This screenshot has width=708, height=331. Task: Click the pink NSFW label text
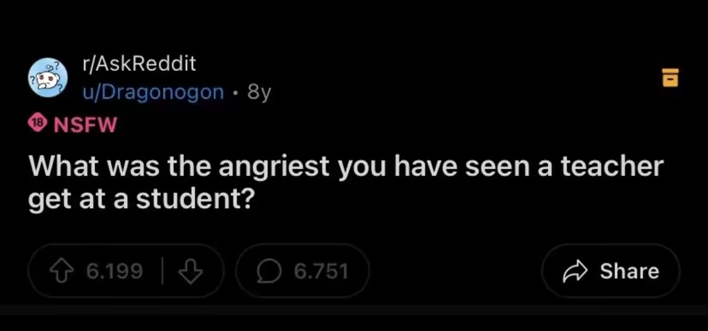pos(85,124)
